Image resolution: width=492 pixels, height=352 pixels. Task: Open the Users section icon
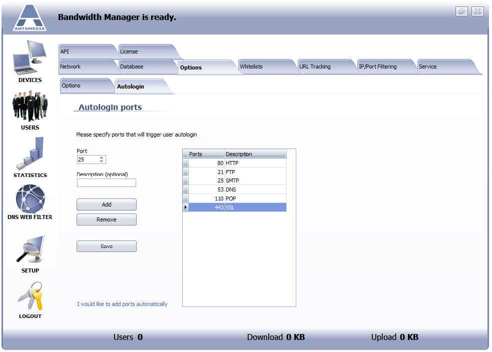point(30,106)
